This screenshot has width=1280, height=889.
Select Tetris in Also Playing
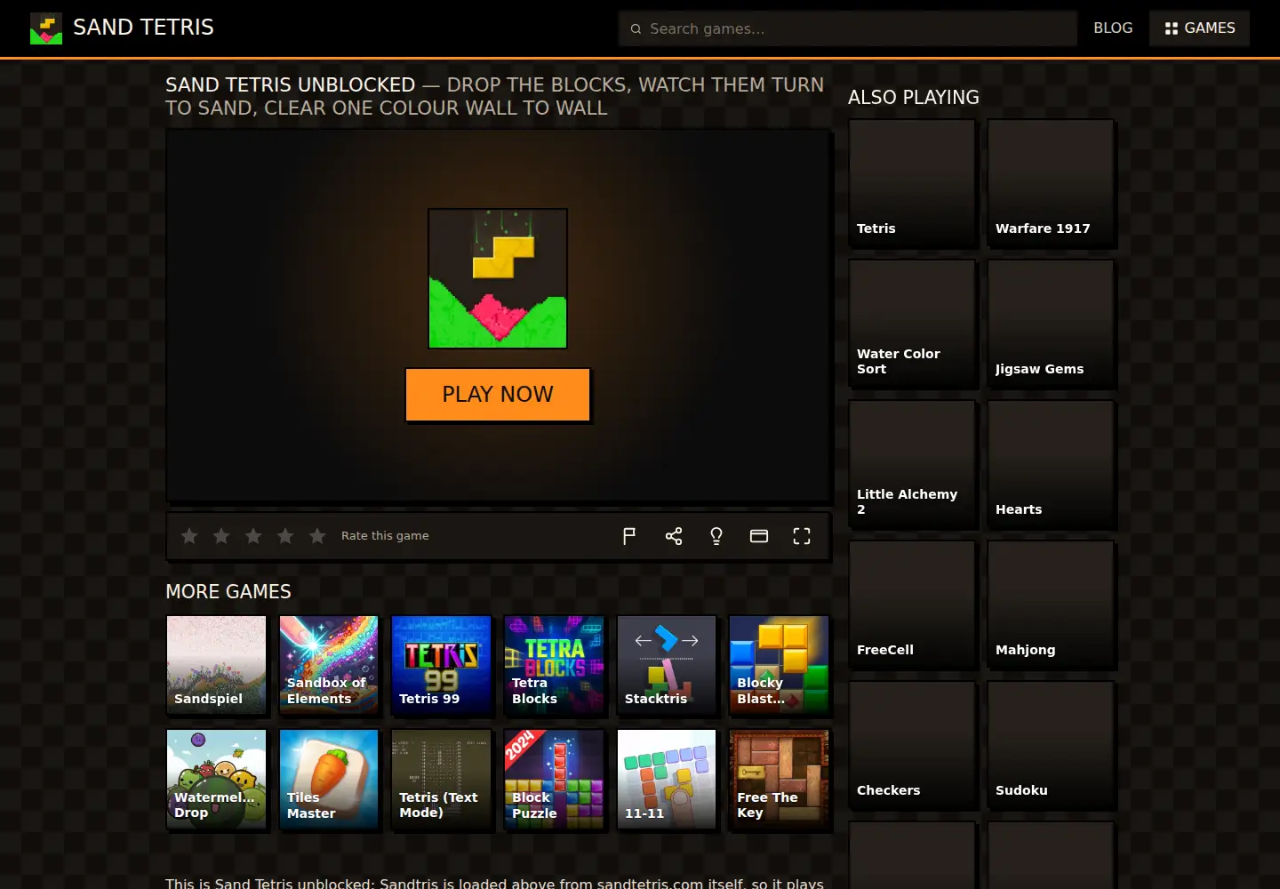[912, 182]
